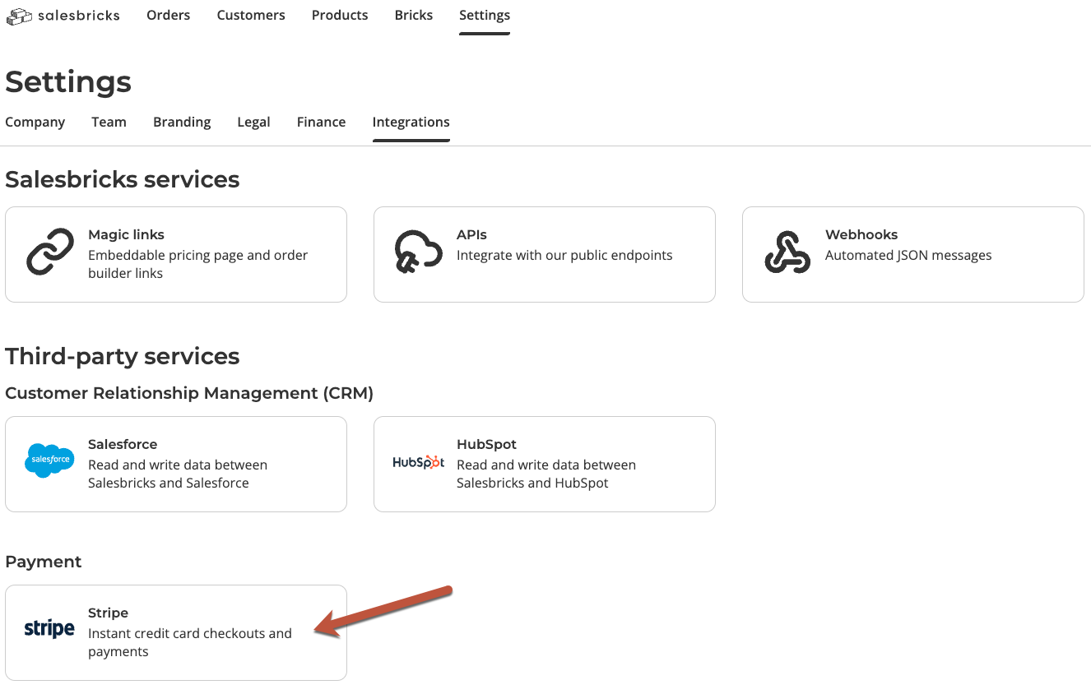Click 'Embeddable pricing page and order builder links' text
This screenshot has width=1091, height=694.
pos(197,264)
